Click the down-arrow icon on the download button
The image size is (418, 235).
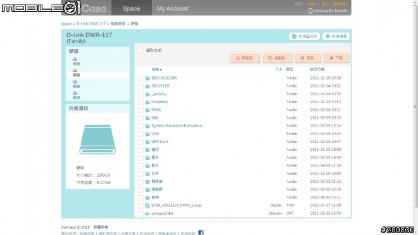pos(331,58)
